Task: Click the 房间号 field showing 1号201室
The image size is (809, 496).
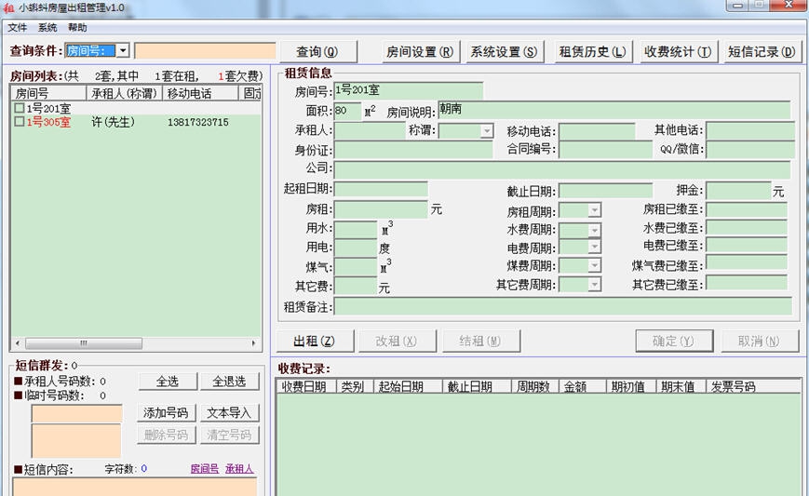Action: click(408, 90)
